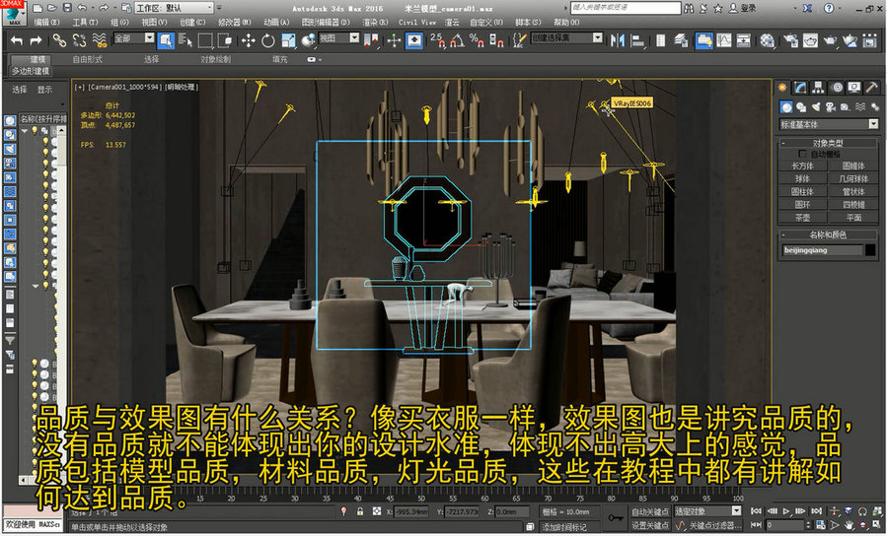887x536 pixels.
Task: Open the 选定对象 key filter dropdown
Action: 707,511
